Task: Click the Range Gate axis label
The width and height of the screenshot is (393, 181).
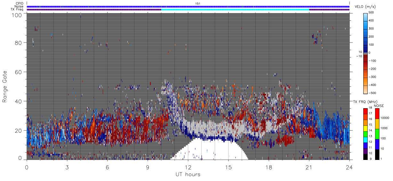Action: click(5, 86)
